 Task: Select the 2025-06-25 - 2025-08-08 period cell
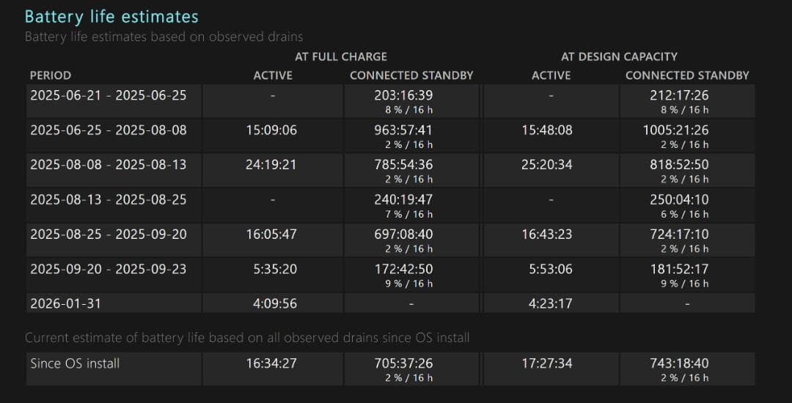tap(109, 130)
